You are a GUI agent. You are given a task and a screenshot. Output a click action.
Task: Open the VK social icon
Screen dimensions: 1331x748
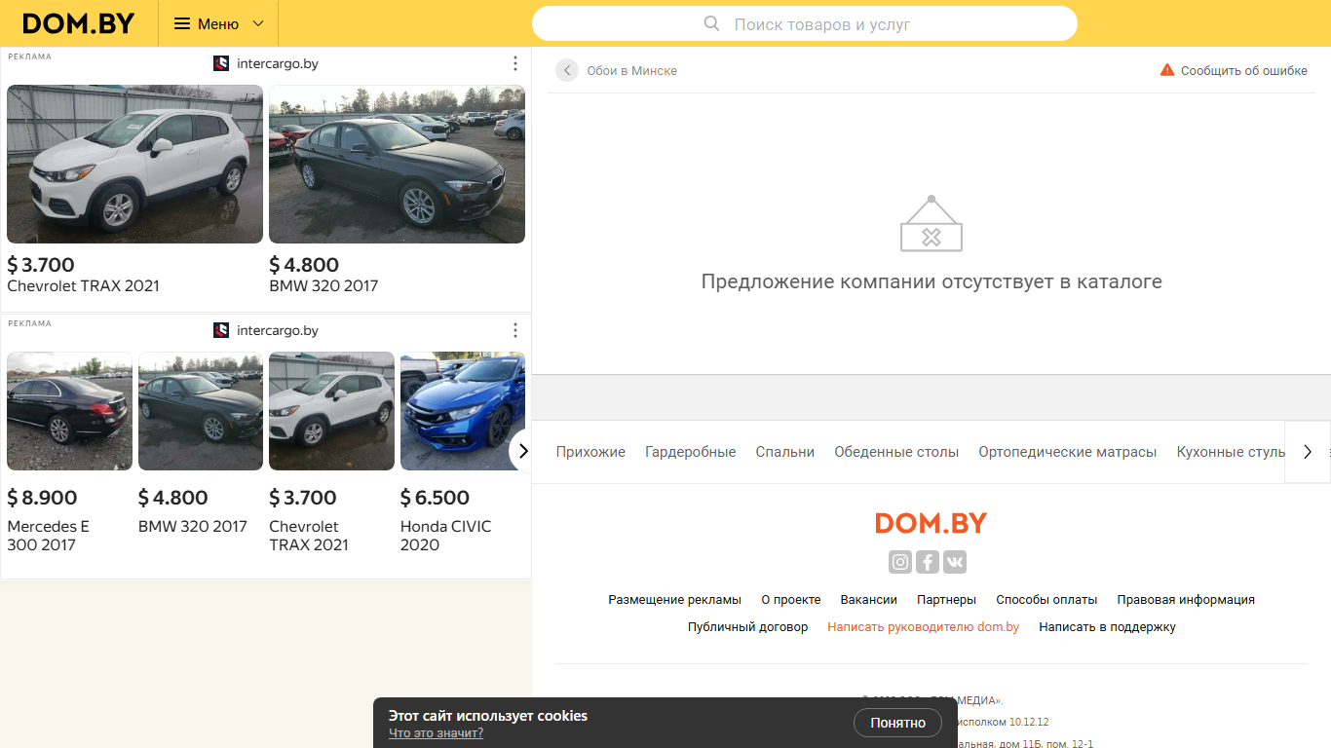(955, 562)
